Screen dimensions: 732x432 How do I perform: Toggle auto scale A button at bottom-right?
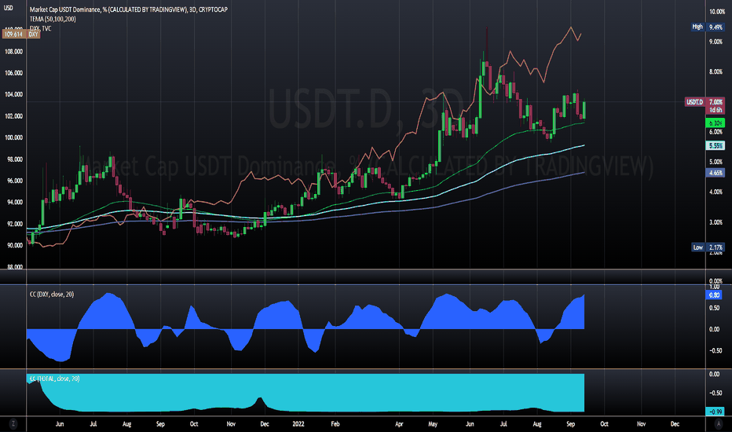pyautogui.click(x=719, y=424)
